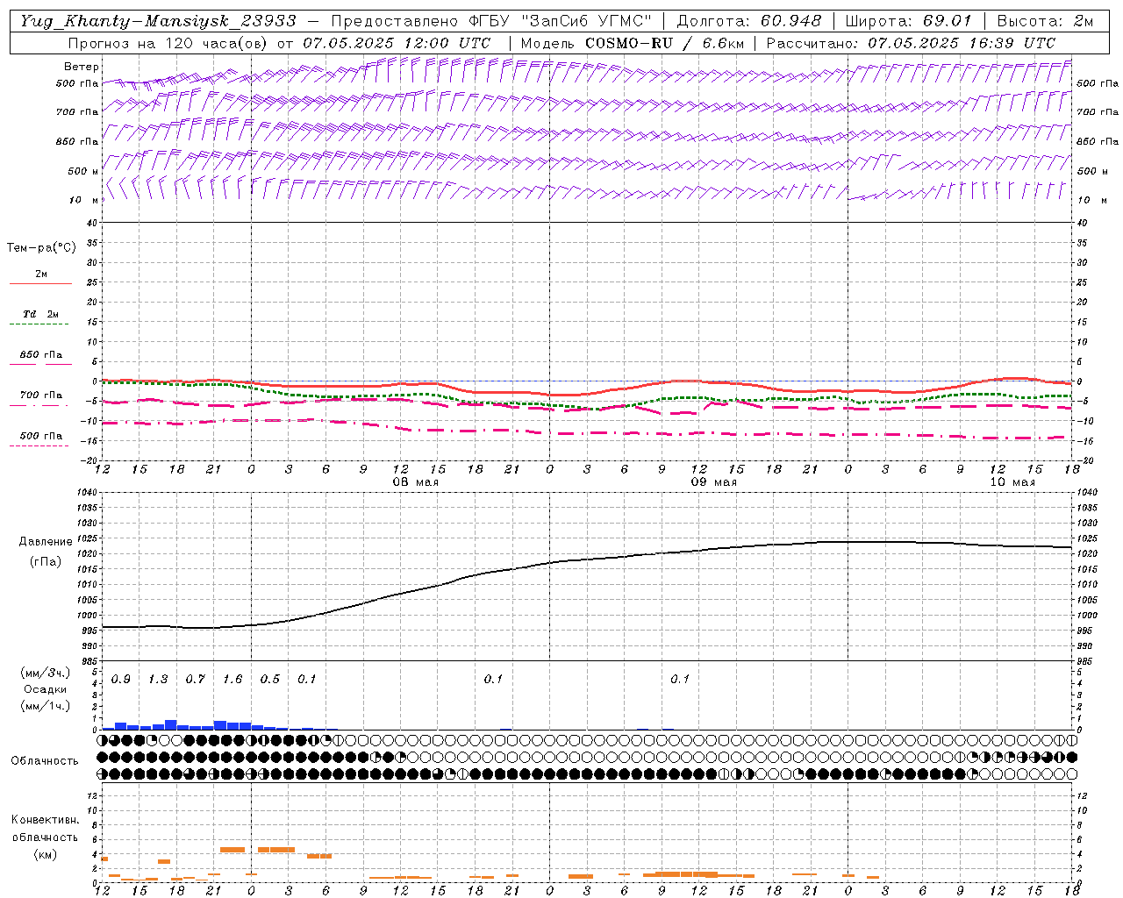Screen dimensions: 1123x898
Task: Click the Давление panel label
Action: 46,542
